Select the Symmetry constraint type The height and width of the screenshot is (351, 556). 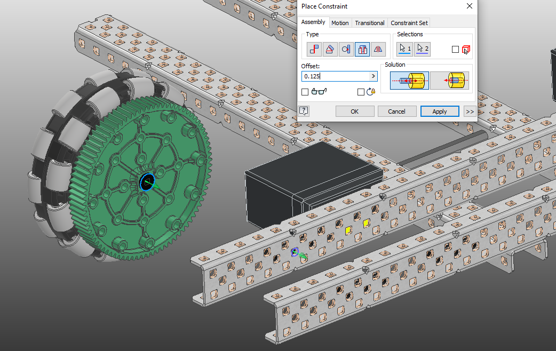(378, 49)
